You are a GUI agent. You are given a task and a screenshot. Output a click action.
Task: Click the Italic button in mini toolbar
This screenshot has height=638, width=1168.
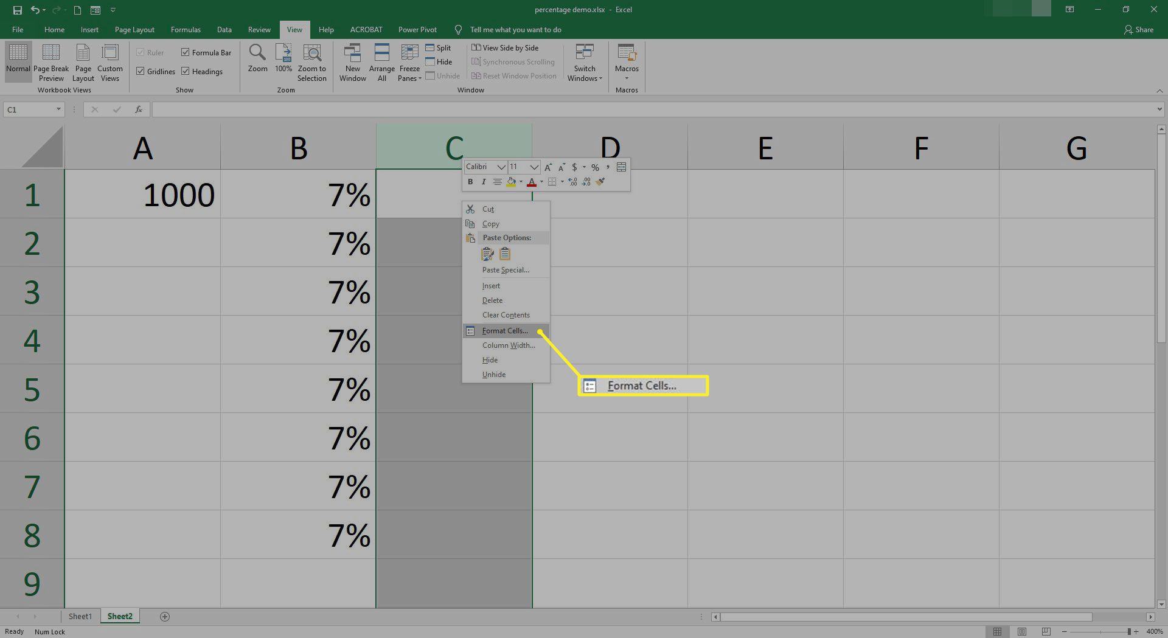pos(484,182)
